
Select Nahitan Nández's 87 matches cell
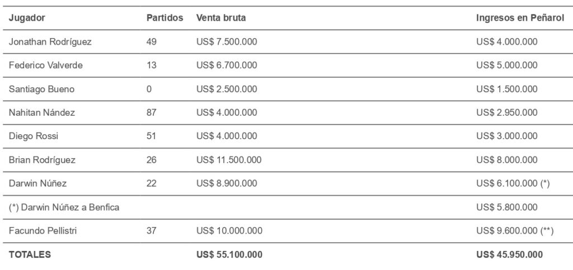(151, 112)
